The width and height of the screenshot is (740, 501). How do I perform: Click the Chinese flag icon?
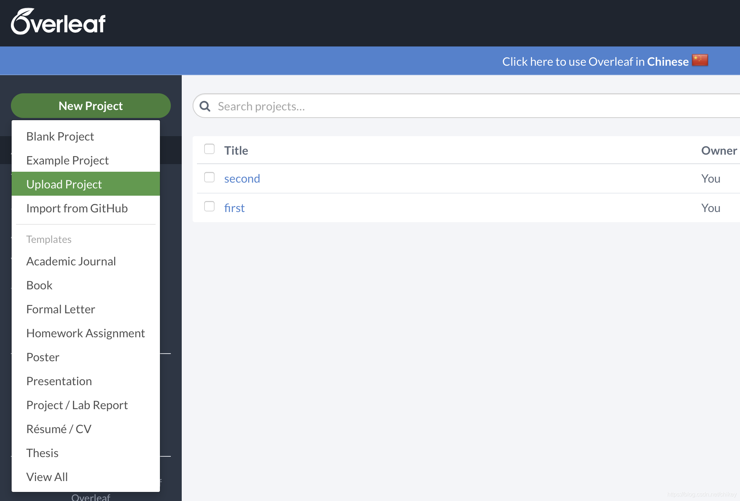point(700,61)
